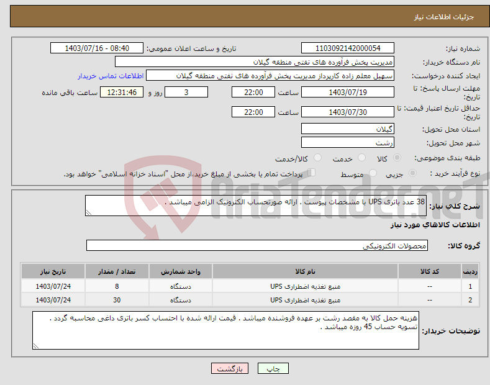490x385 pixels.
Task: Click the چاپ (print) button
Action: tap(273, 368)
